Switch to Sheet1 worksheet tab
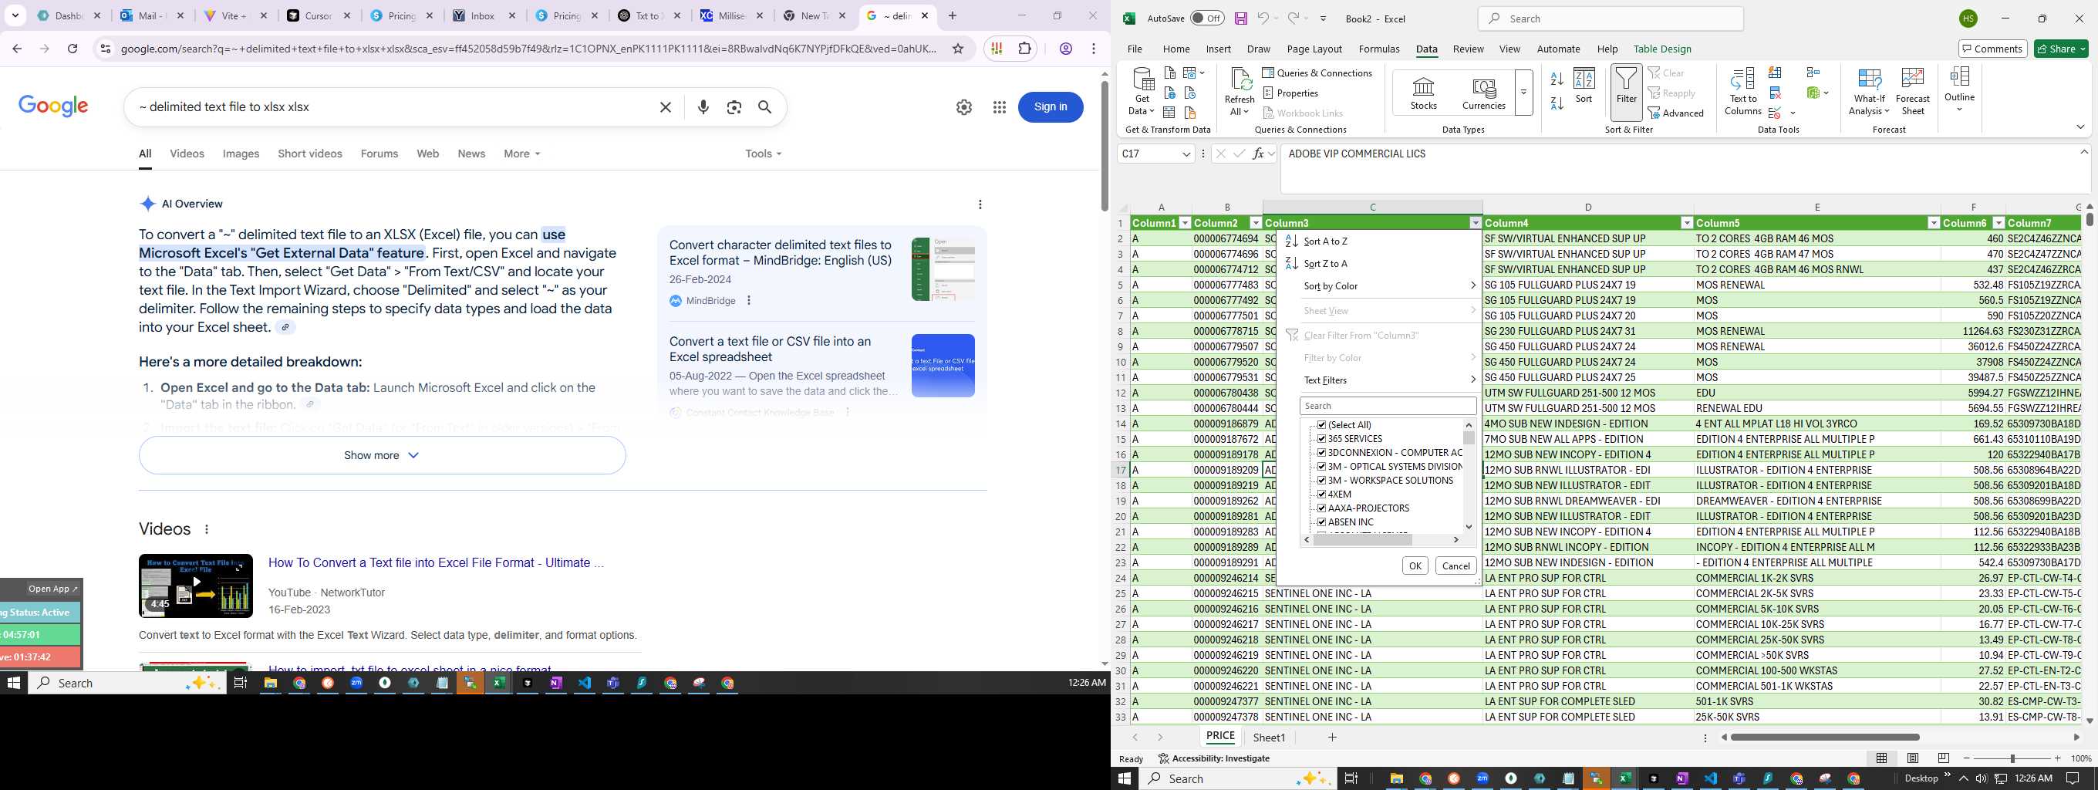The width and height of the screenshot is (2098, 790). pos(1268,738)
